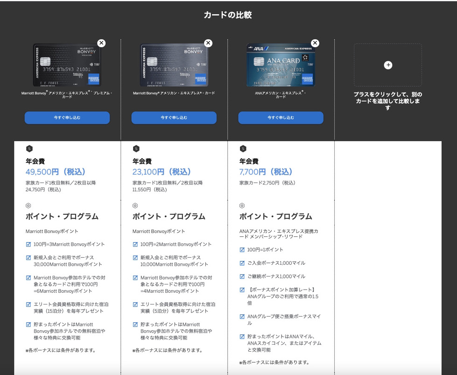This screenshot has width=457, height=375.
Task: Click the checkmark beside the ANAマイル exchange item
Action: coord(242,337)
